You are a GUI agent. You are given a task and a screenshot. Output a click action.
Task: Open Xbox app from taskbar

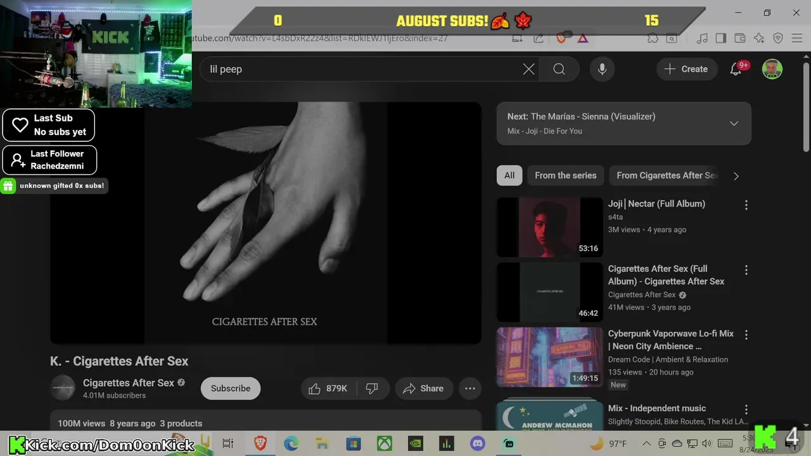point(385,443)
